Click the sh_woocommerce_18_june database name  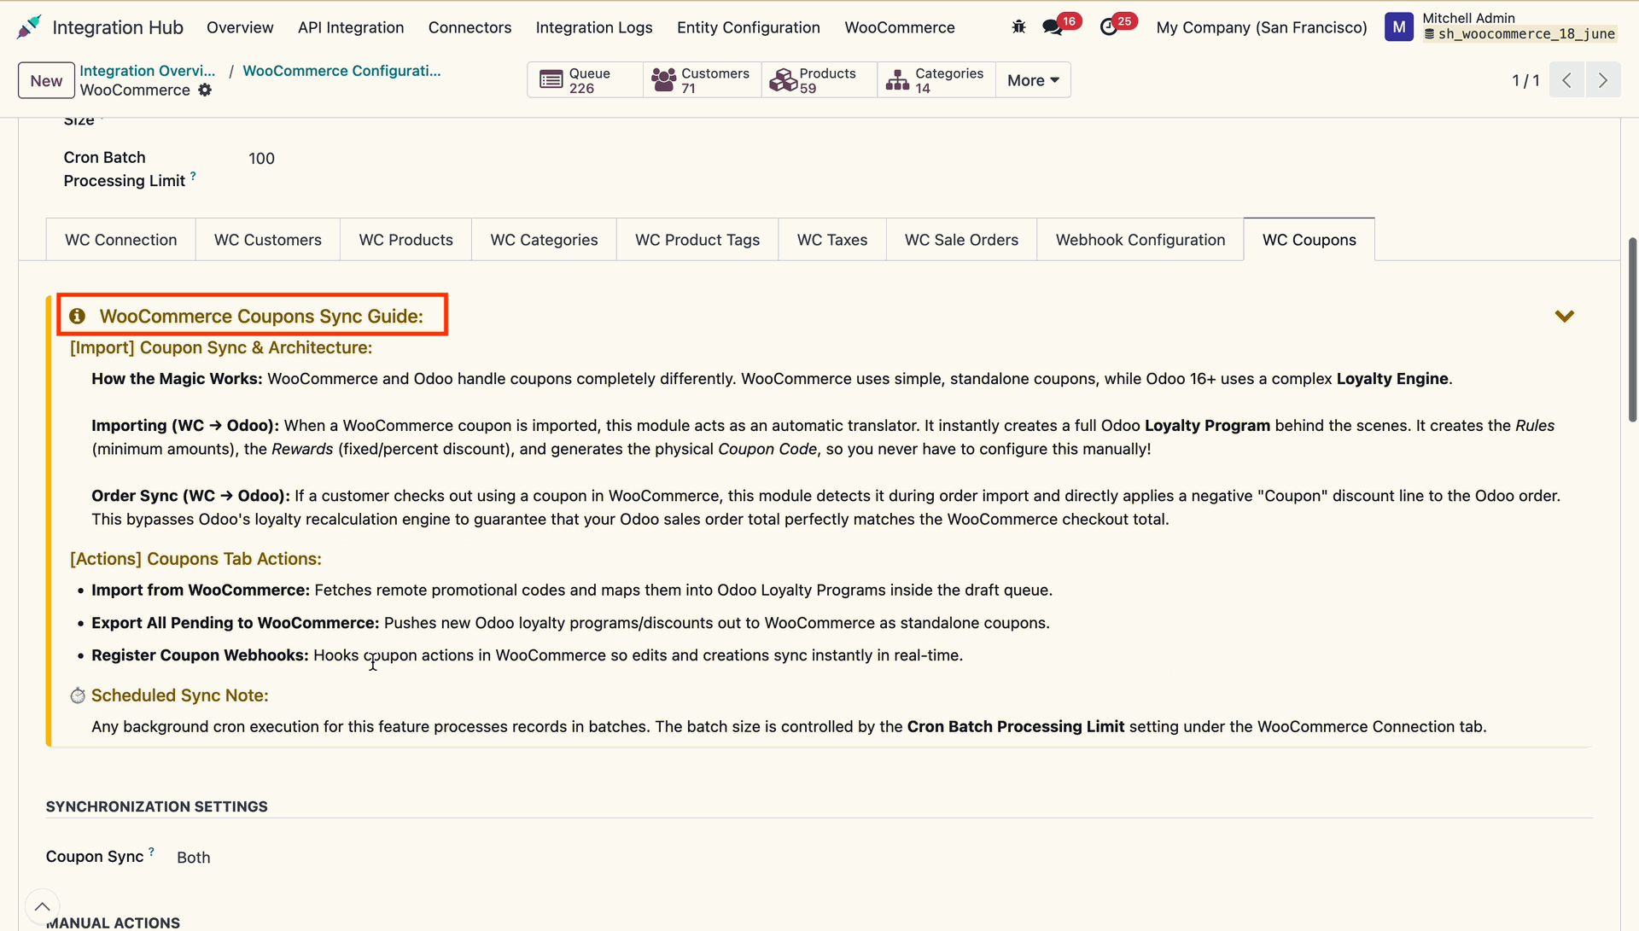1526,34
